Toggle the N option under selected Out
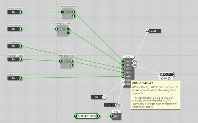This screenshot has height=123, width=198. (x=165, y=79)
